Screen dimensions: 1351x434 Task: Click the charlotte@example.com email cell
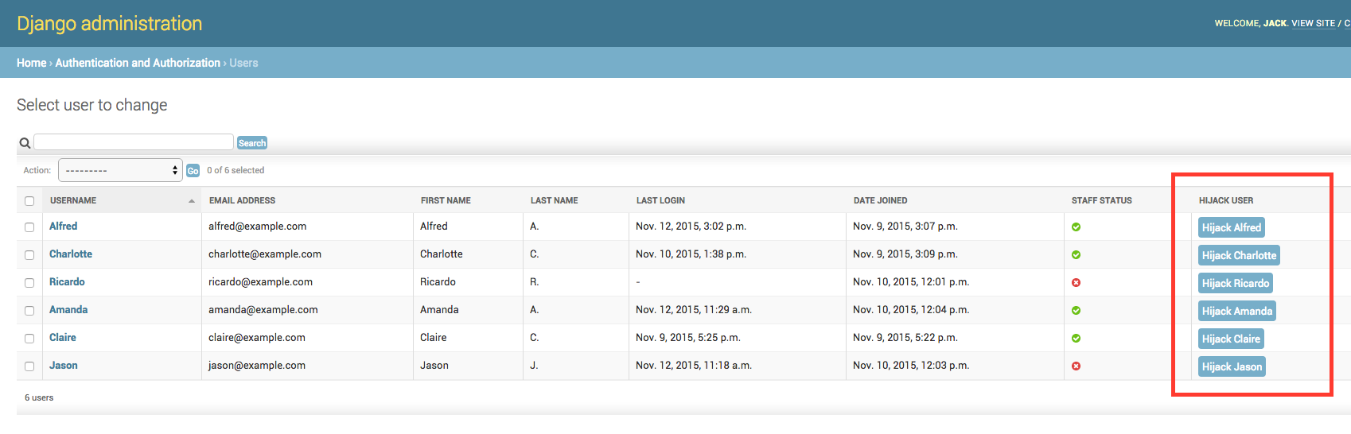click(265, 254)
